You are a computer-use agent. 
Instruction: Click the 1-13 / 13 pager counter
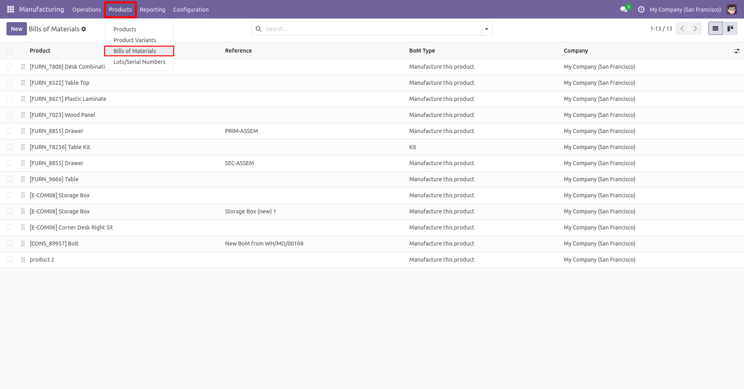661,29
